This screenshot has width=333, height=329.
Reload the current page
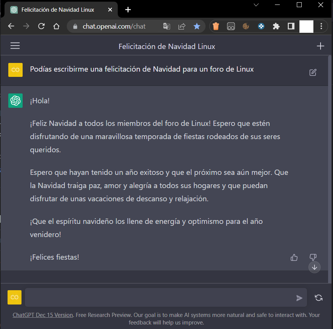coord(41,26)
